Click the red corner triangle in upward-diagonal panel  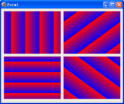115,50
